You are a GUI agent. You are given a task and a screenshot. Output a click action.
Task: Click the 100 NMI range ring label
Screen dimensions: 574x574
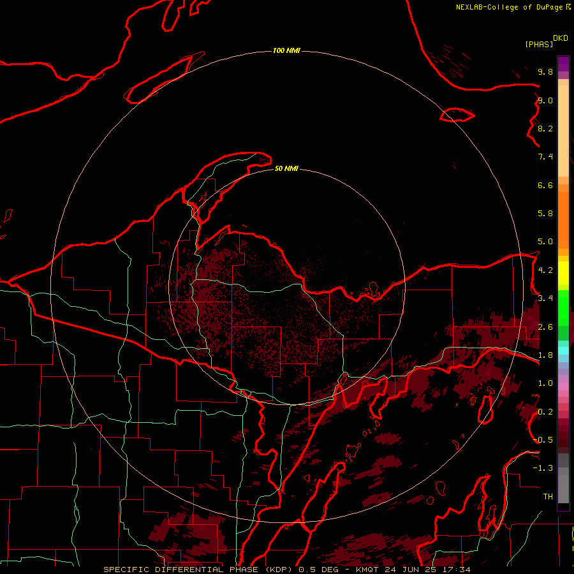286,50
